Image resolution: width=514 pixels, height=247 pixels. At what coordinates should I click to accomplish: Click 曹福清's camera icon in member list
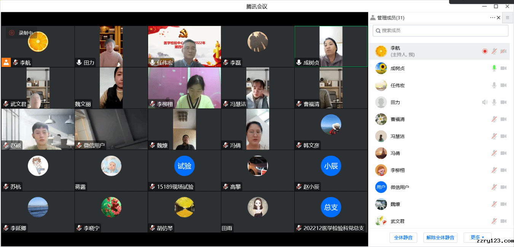click(x=503, y=120)
